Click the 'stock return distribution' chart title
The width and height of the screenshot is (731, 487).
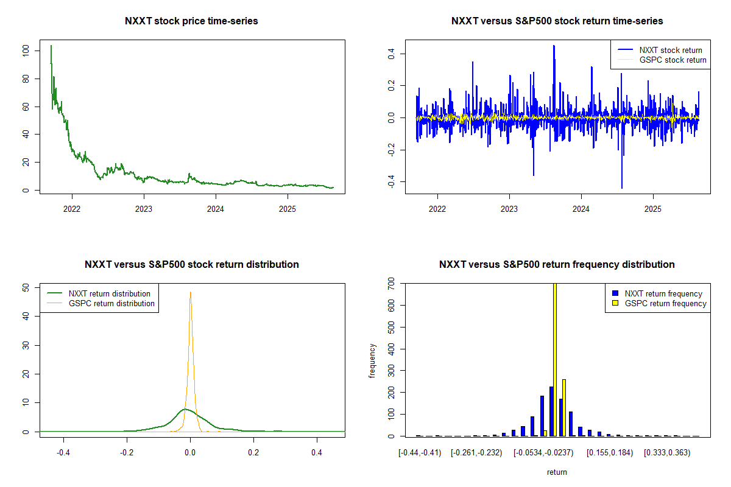click(191, 265)
